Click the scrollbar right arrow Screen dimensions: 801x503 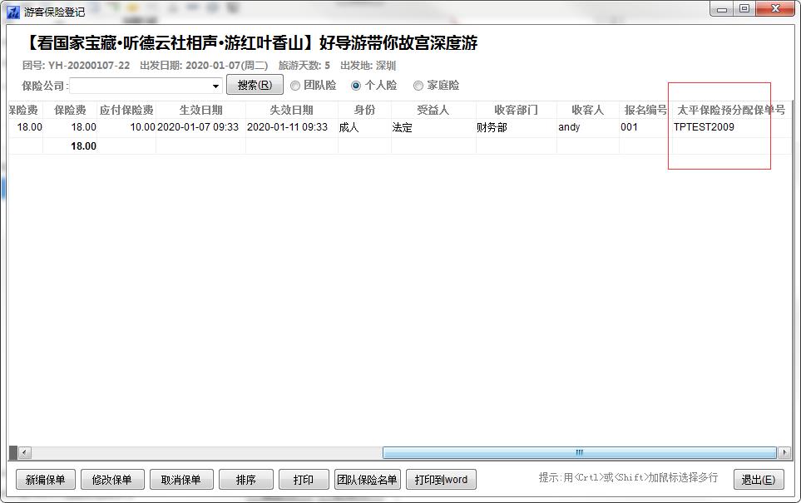pyautogui.click(x=784, y=453)
